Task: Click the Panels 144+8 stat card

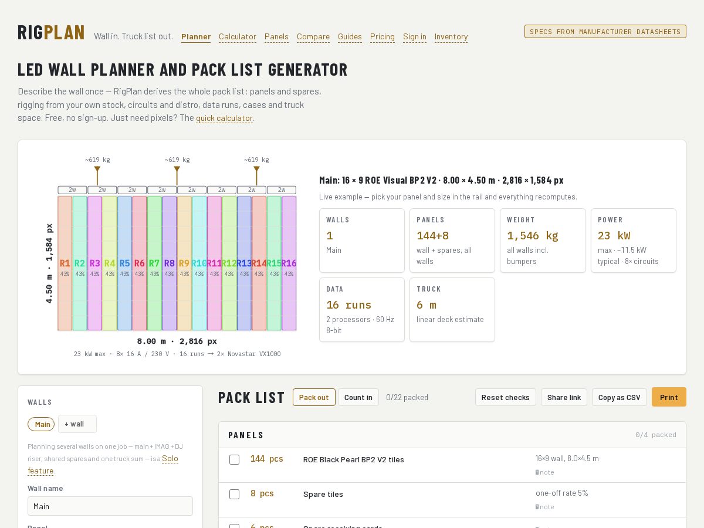Action: pos(452,241)
